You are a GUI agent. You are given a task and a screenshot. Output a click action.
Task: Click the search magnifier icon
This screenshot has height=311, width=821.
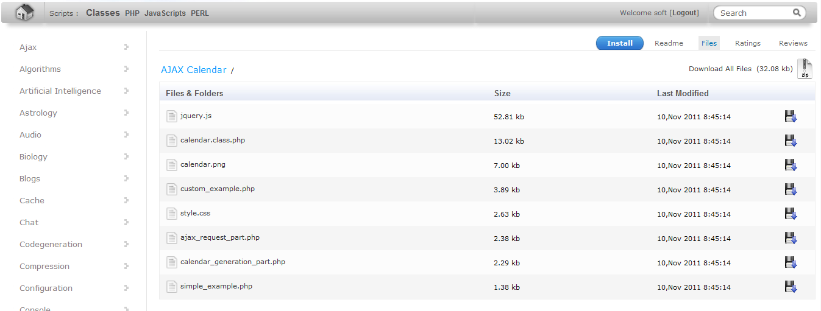click(x=797, y=13)
